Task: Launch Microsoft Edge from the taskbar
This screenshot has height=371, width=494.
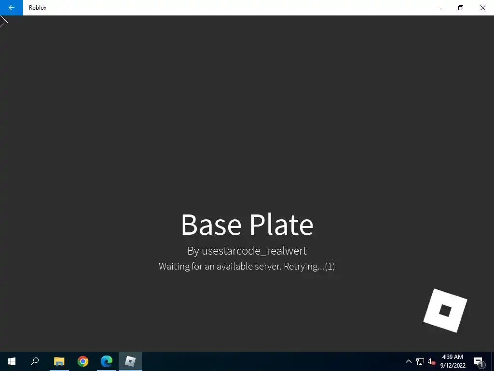Action: 107,361
